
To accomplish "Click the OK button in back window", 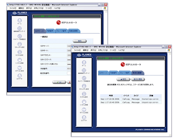I will click(x=59, y=82).
